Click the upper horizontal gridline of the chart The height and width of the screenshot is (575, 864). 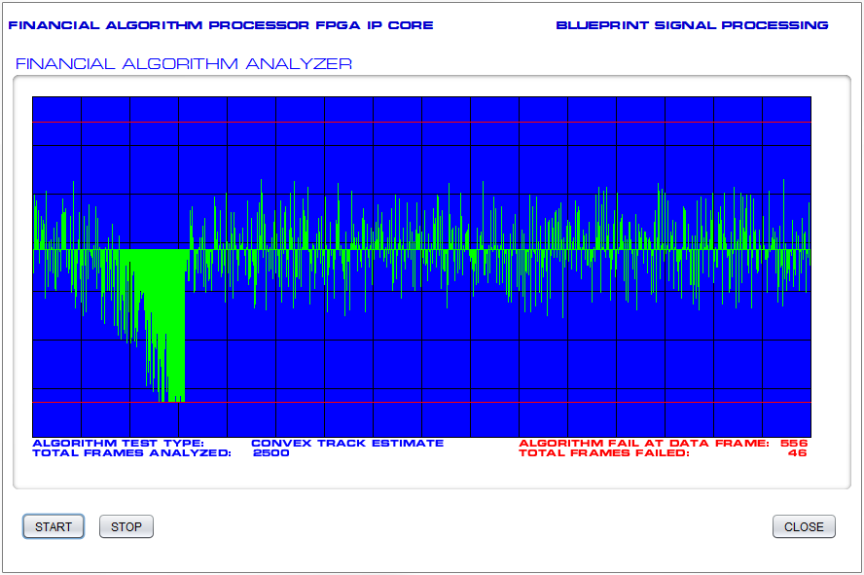pos(486,122)
